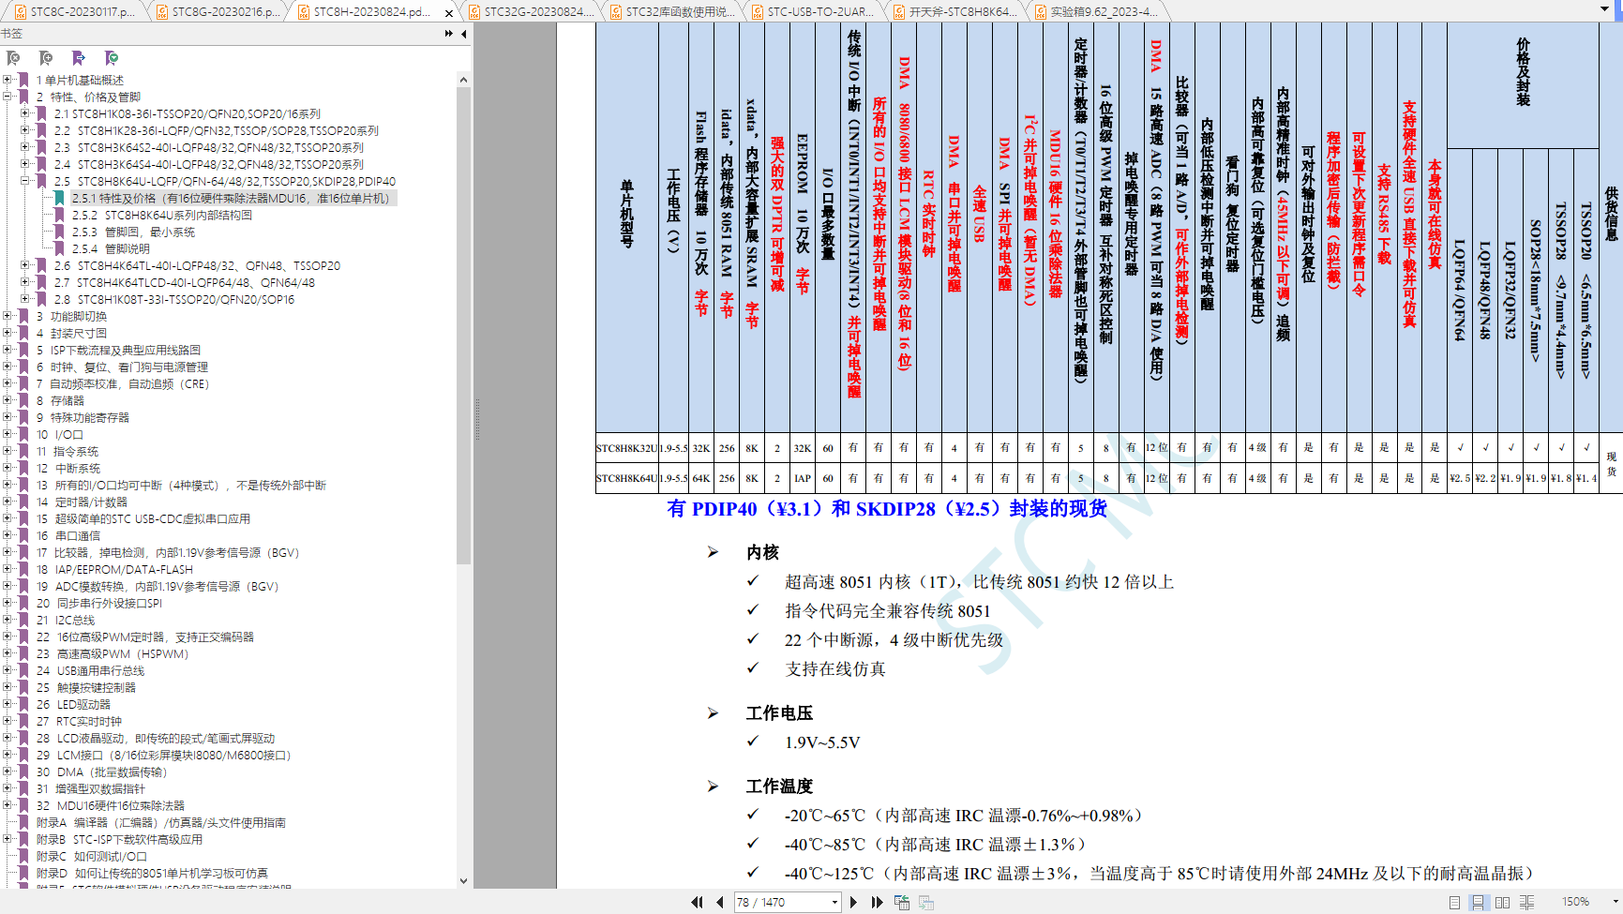Viewport: 1623px width, 914px height.
Task: Open the page number dropdown
Action: click(834, 902)
